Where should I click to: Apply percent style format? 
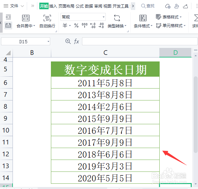76,25
